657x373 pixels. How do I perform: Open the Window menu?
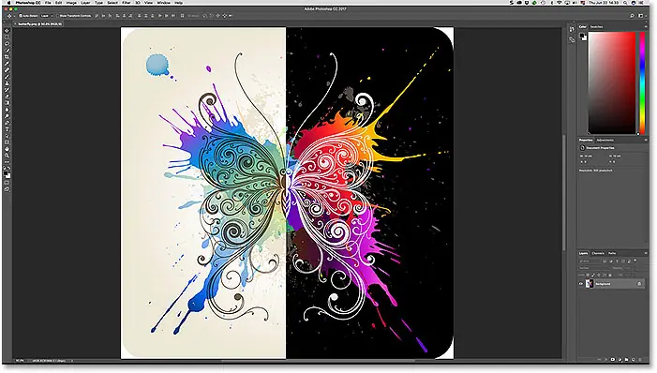[x=163, y=3]
